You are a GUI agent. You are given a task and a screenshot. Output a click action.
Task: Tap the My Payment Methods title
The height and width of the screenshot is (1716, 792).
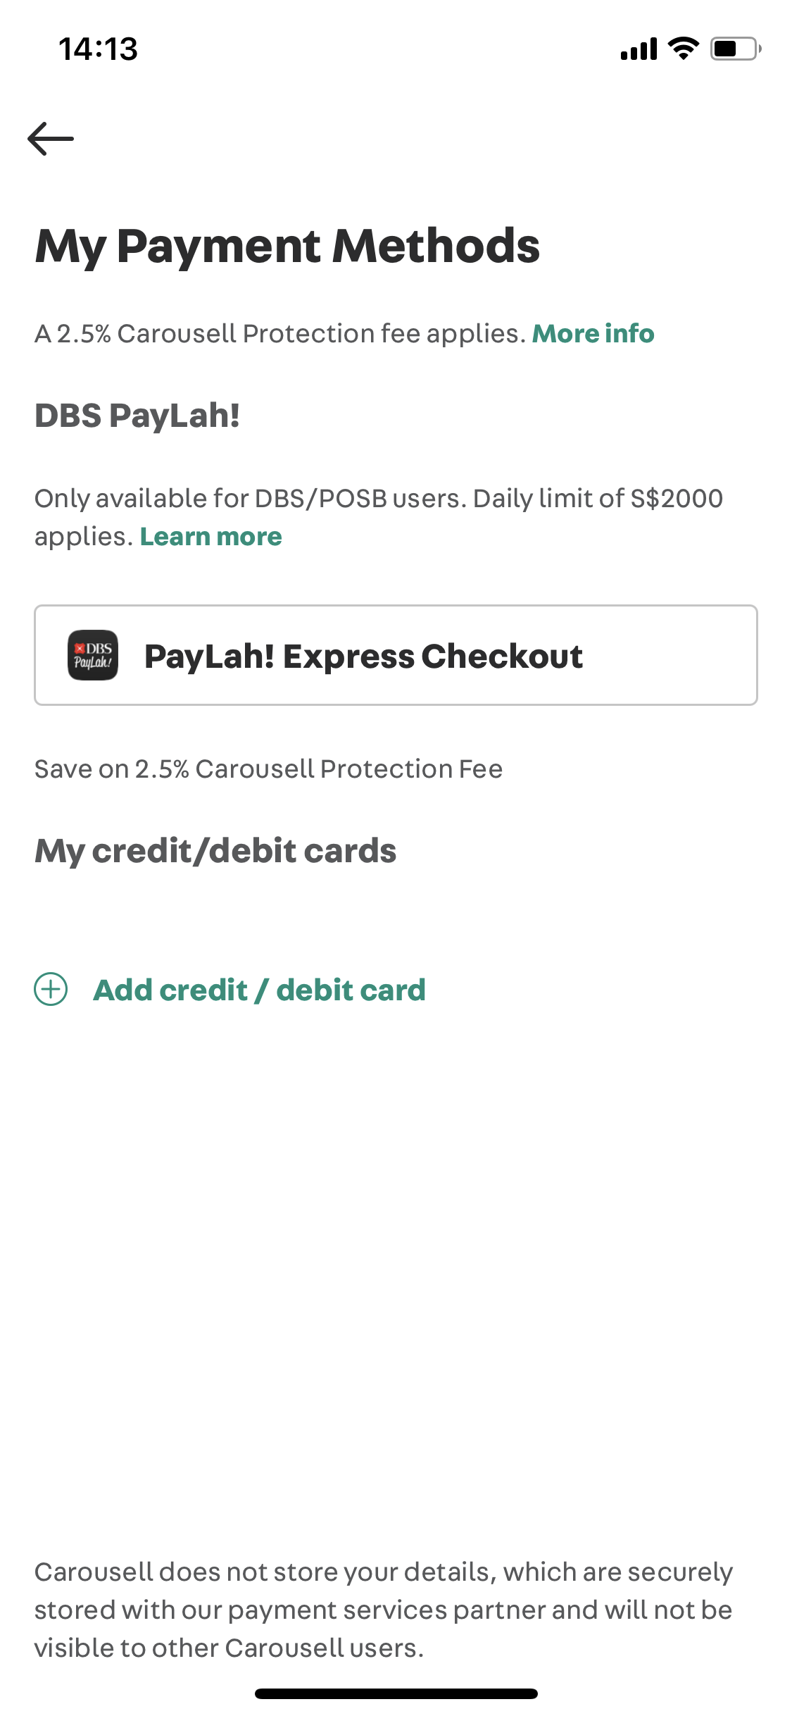pos(287,246)
